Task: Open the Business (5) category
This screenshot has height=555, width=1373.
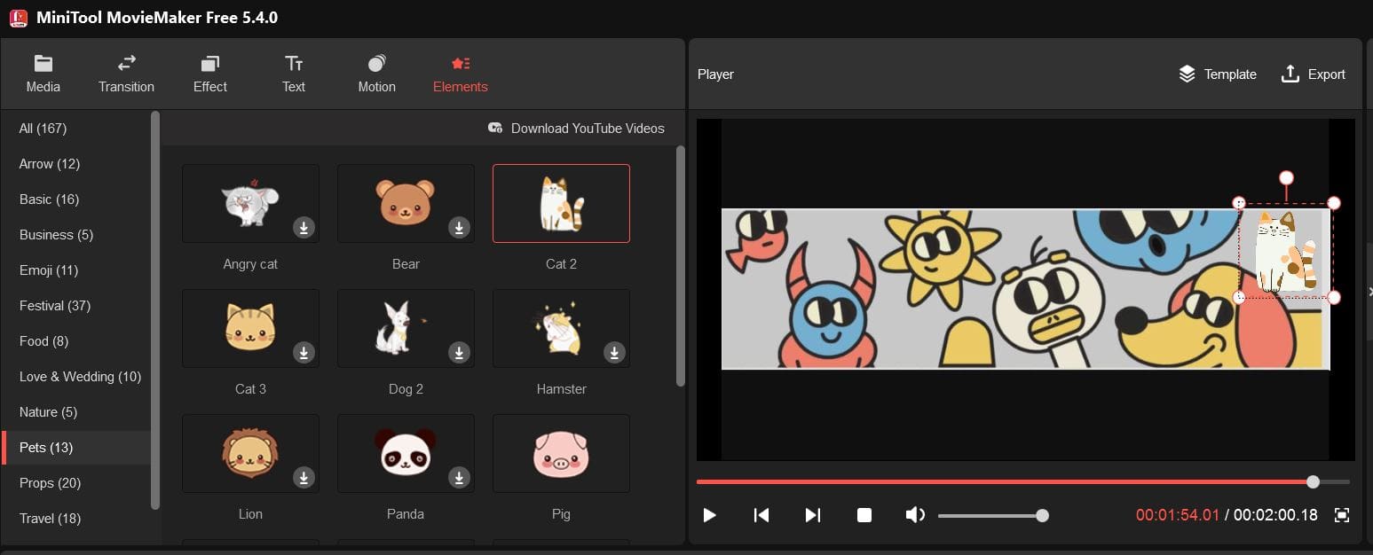Action: 76,235
